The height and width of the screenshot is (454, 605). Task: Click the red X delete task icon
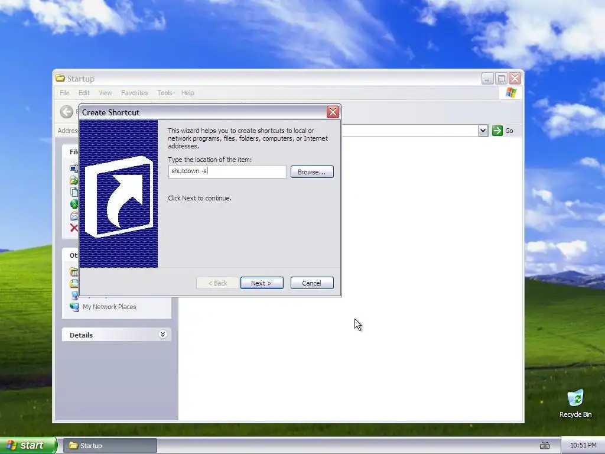coord(74,228)
